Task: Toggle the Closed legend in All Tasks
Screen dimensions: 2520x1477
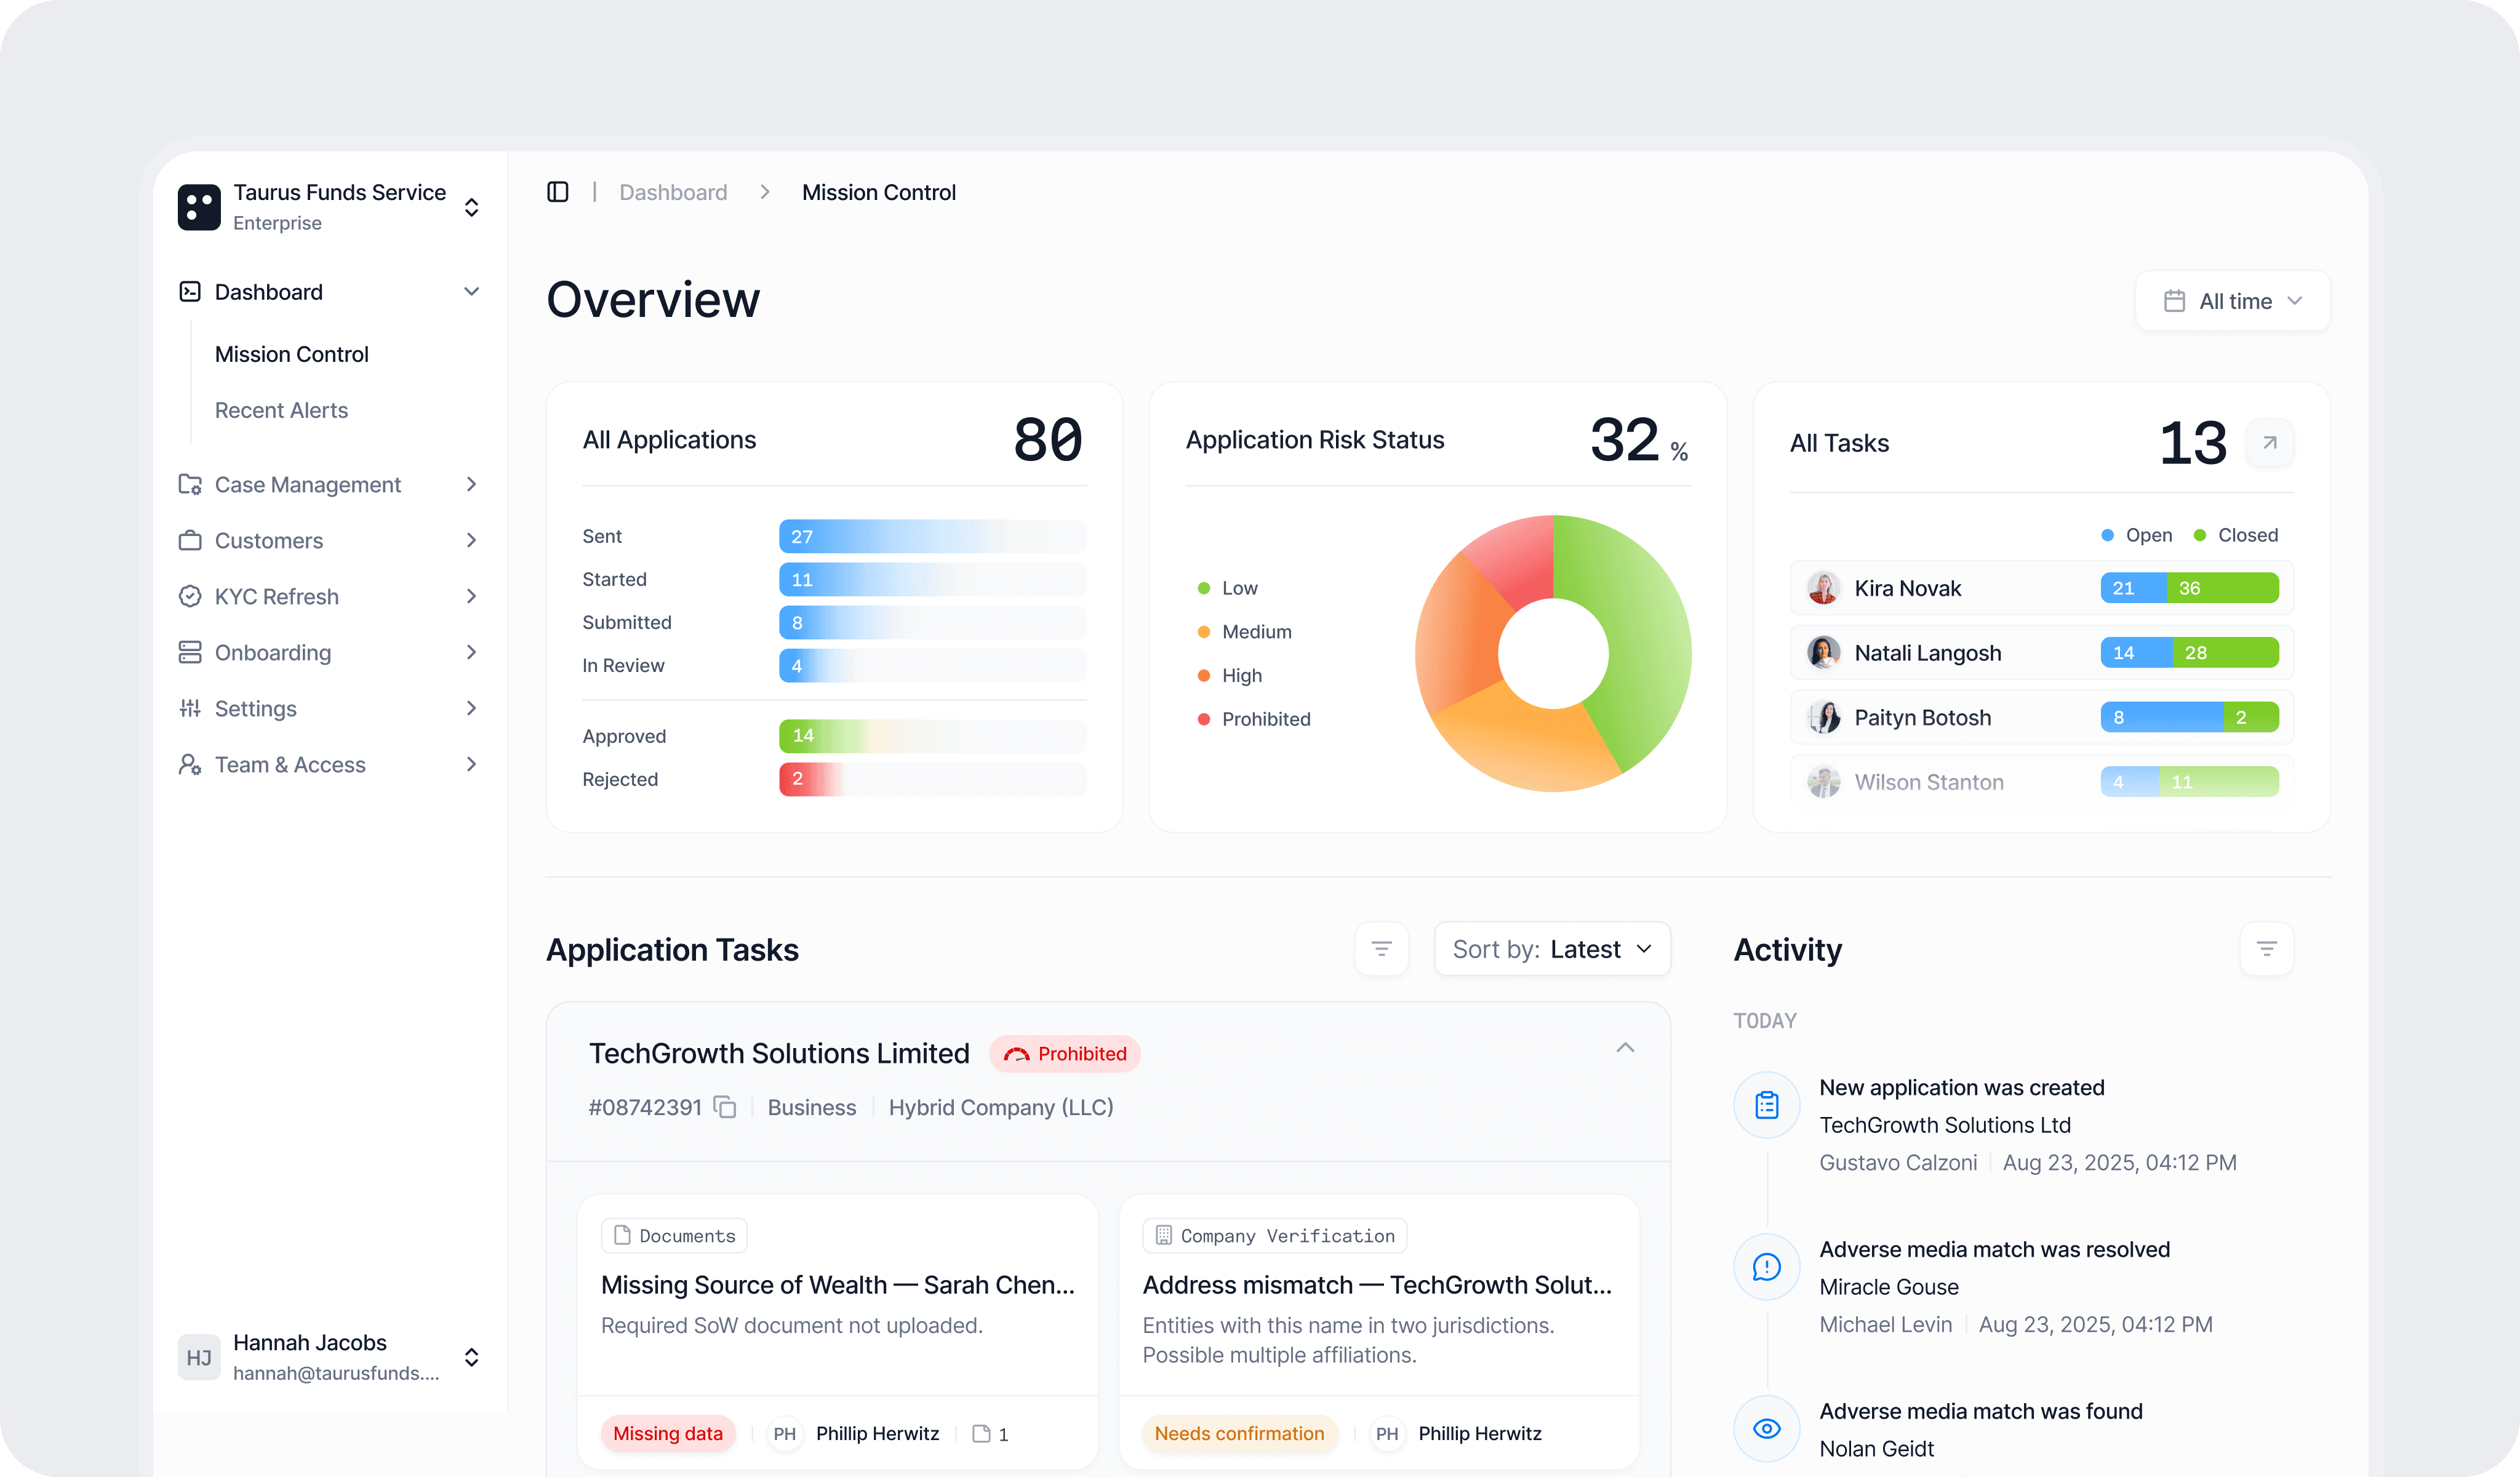Action: (x=2236, y=535)
